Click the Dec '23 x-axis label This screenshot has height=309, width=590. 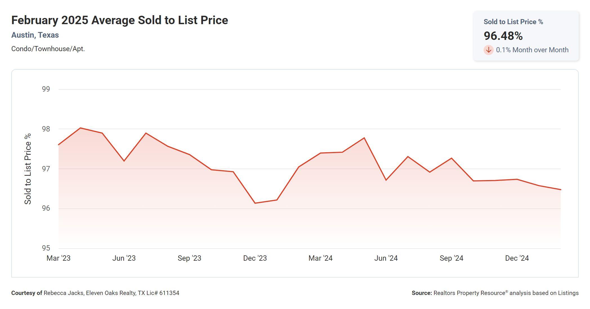[x=255, y=258]
